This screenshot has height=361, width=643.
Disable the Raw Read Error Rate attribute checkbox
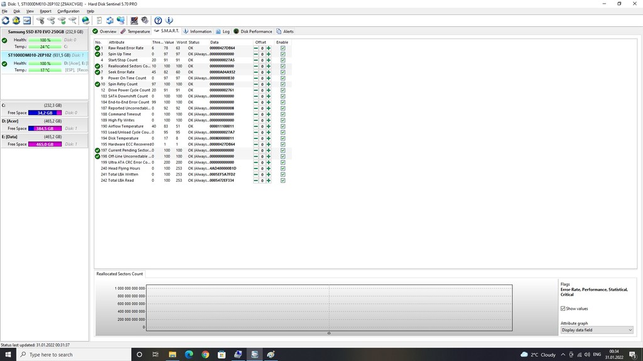point(283,48)
